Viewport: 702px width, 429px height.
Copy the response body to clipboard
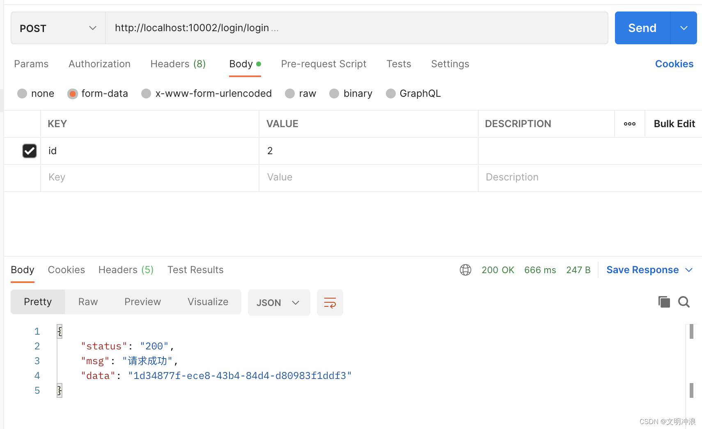[664, 301]
